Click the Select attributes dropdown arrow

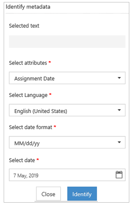[119, 78]
